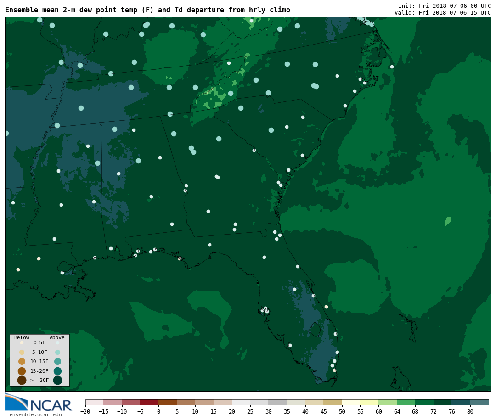The width and height of the screenshot is (496, 420).
Task: Click colorbar swatch between 15 and 20
Action: click(x=223, y=403)
